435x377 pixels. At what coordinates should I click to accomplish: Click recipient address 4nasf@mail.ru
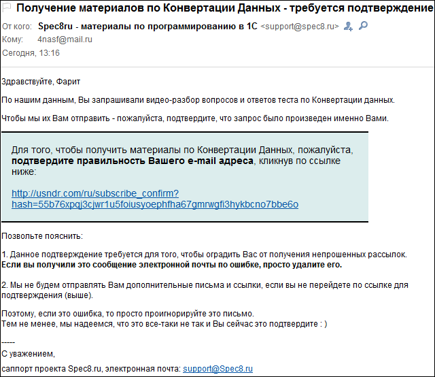[65, 39]
